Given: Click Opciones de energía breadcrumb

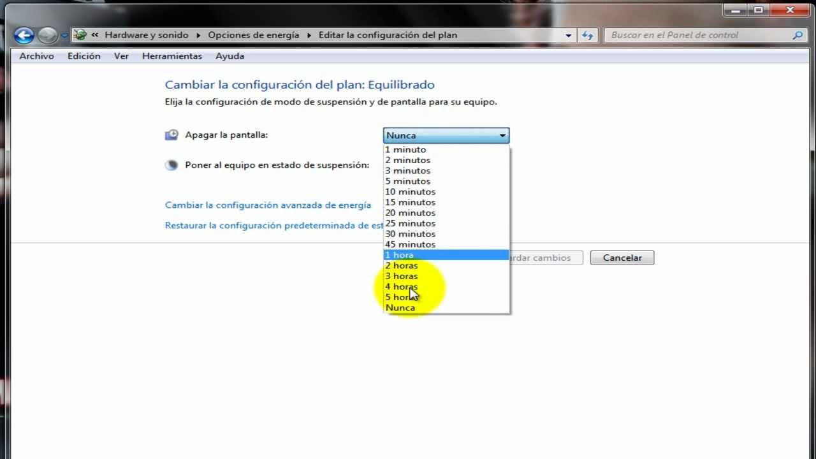Looking at the screenshot, I should point(253,35).
